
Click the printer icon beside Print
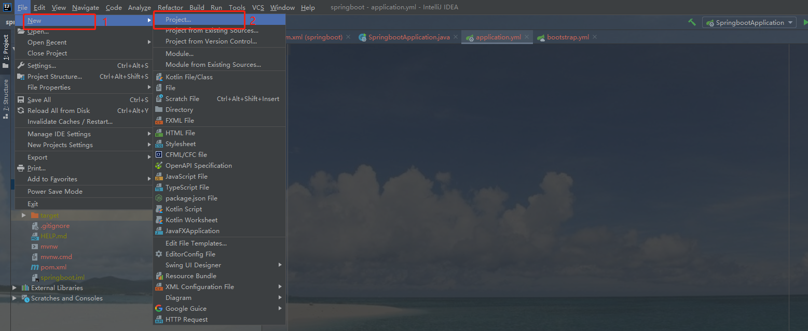pos(21,168)
